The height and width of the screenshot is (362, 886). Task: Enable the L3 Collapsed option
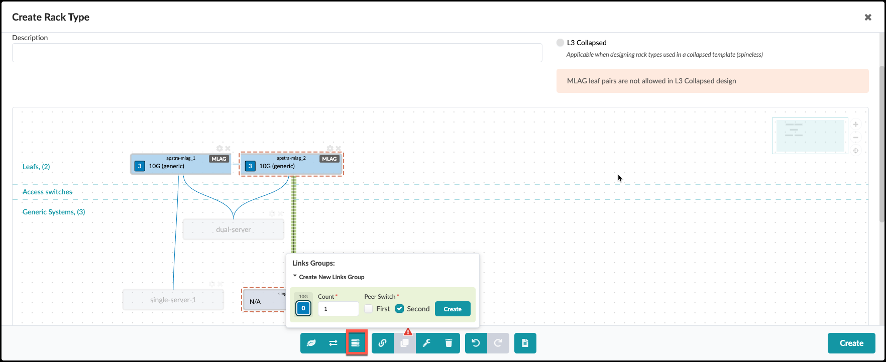(560, 43)
